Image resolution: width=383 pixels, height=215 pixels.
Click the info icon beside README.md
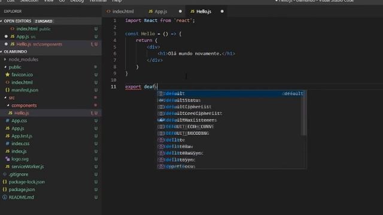tap(5, 197)
